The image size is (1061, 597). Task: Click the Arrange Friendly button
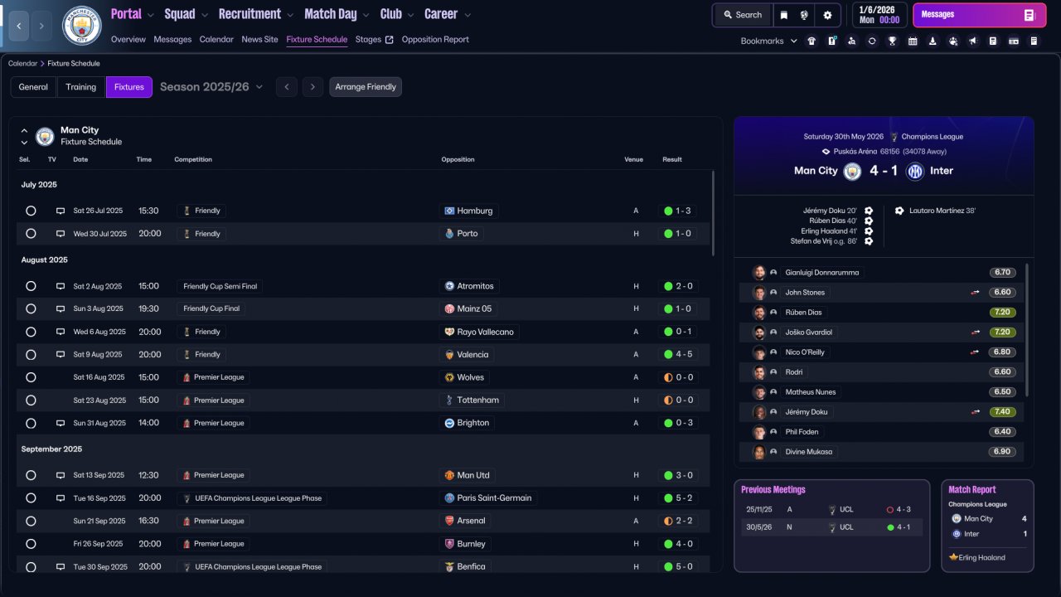366,87
